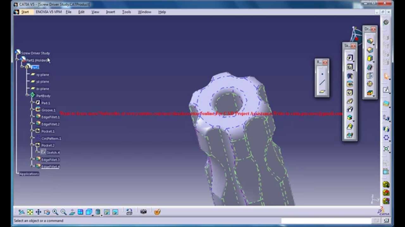Click the Shading view mode cylinder icon

click(98, 212)
